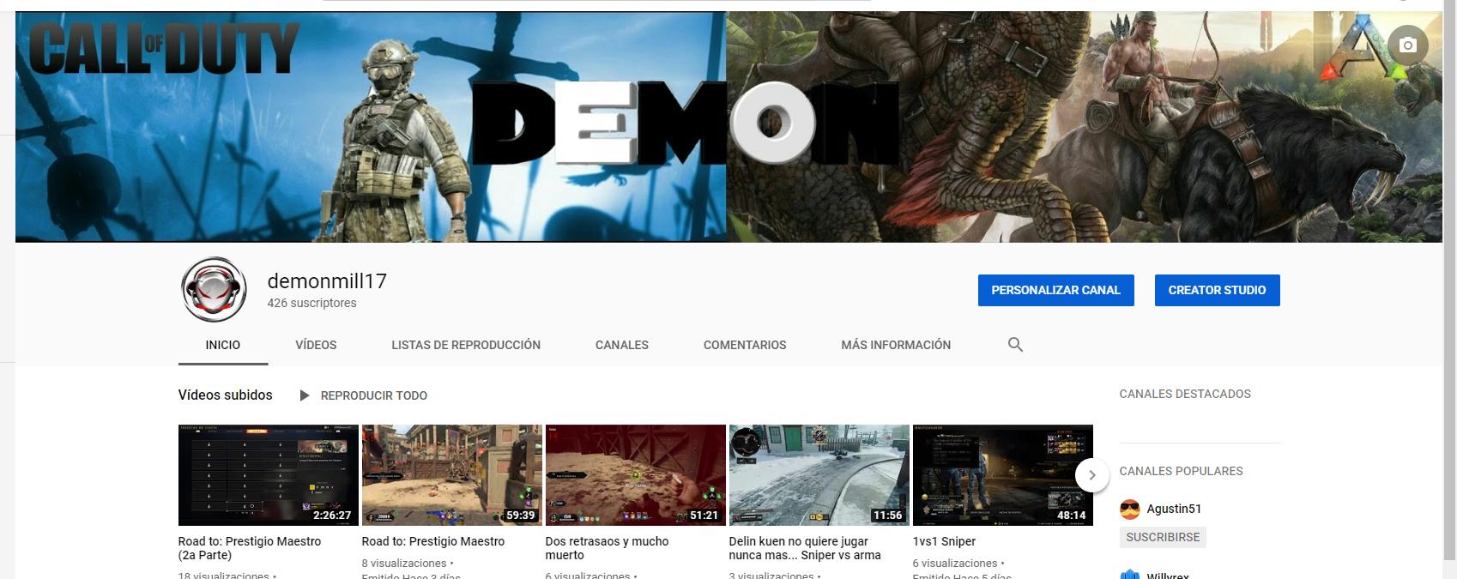Open the 2:26:27 video thumbnail
This screenshot has height=579, width=1457.
[269, 475]
